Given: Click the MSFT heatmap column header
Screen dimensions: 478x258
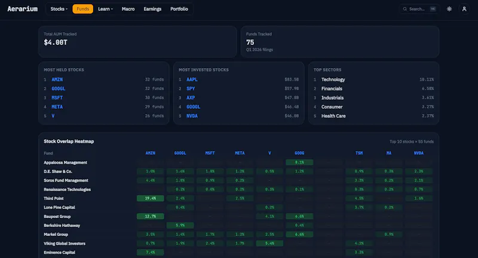Looking at the screenshot, I should coord(210,153).
